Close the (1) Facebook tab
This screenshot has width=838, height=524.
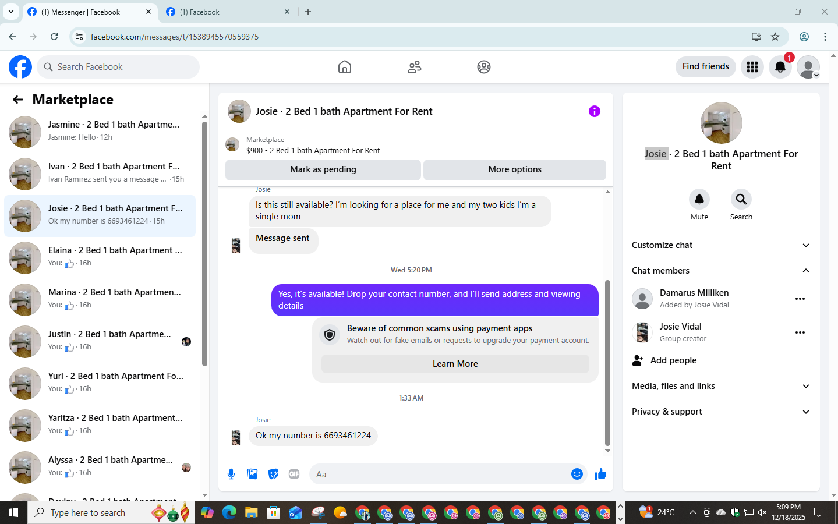287,12
